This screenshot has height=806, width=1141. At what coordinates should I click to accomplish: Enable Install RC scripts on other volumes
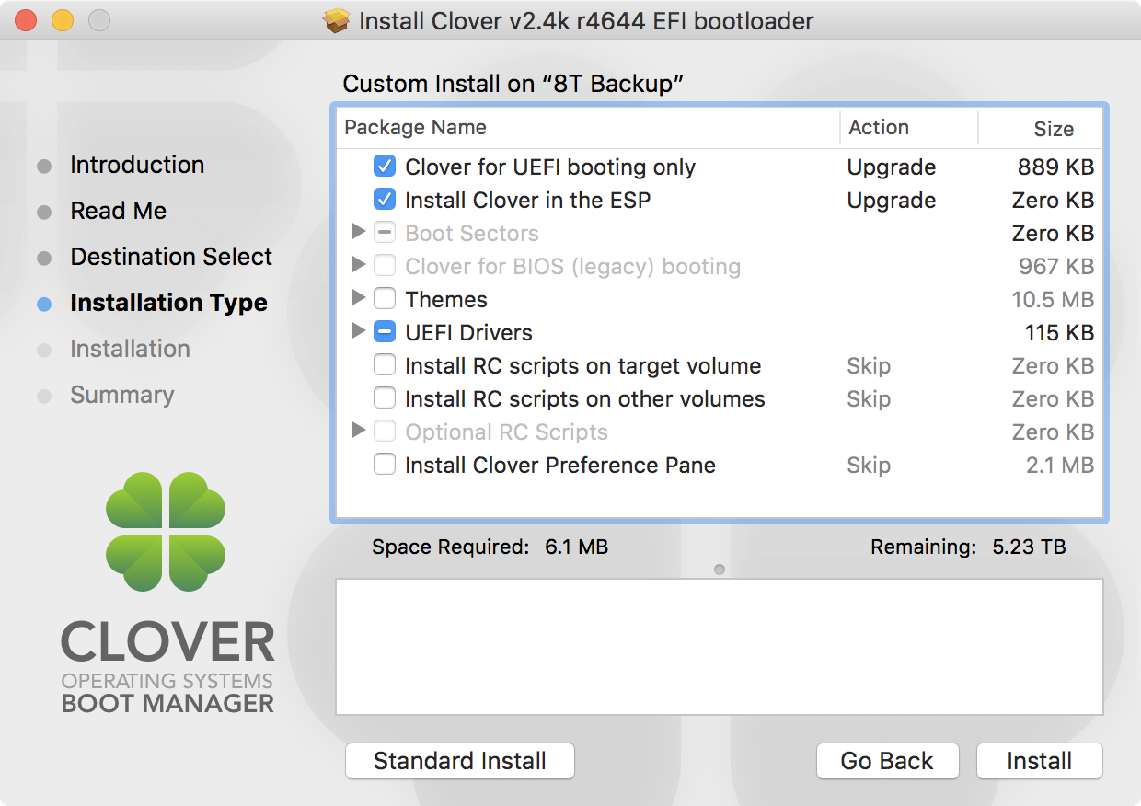(385, 399)
